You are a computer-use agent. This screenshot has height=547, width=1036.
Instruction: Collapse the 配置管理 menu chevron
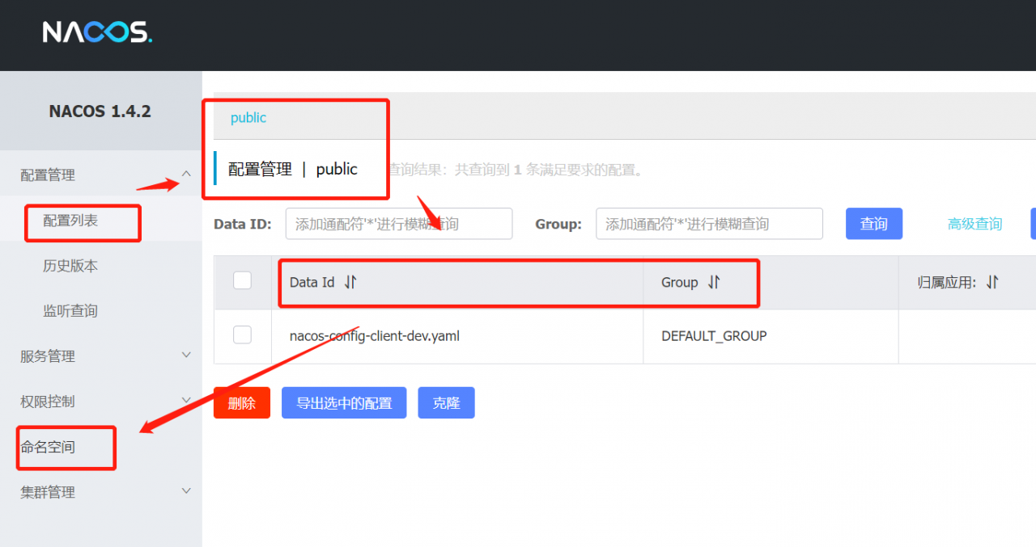coord(186,174)
